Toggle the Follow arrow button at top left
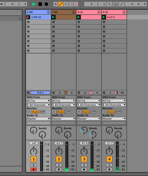Image resolution: width=148 pixels, height=176 pixels. 2,4
